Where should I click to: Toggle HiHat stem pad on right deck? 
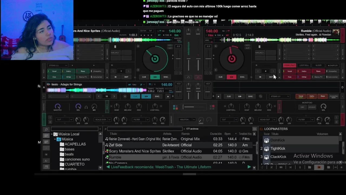pos(304,77)
